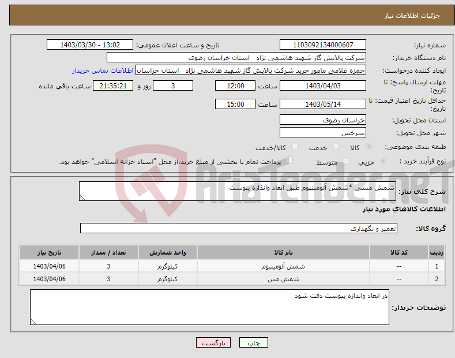Click the deadline time field 12:00

click(x=235, y=85)
